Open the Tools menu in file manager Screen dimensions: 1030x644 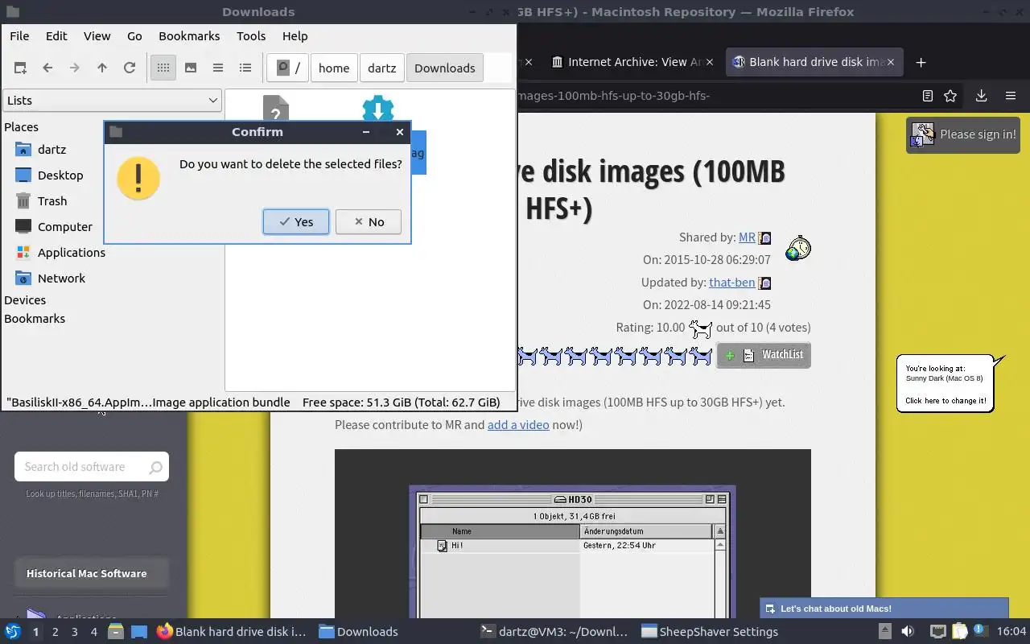click(251, 36)
